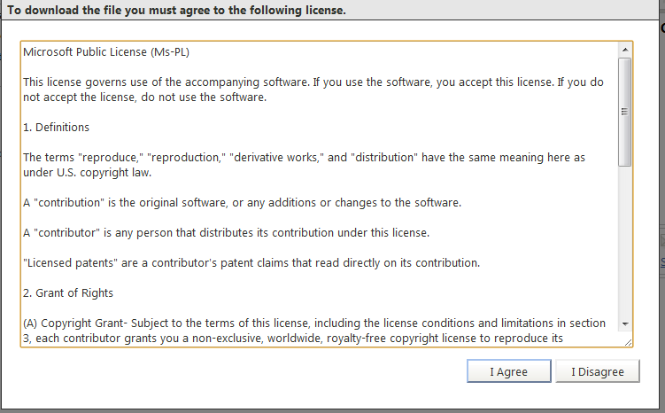
Task: Click the '1. Definitions' heading text
Action: (x=56, y=128)
